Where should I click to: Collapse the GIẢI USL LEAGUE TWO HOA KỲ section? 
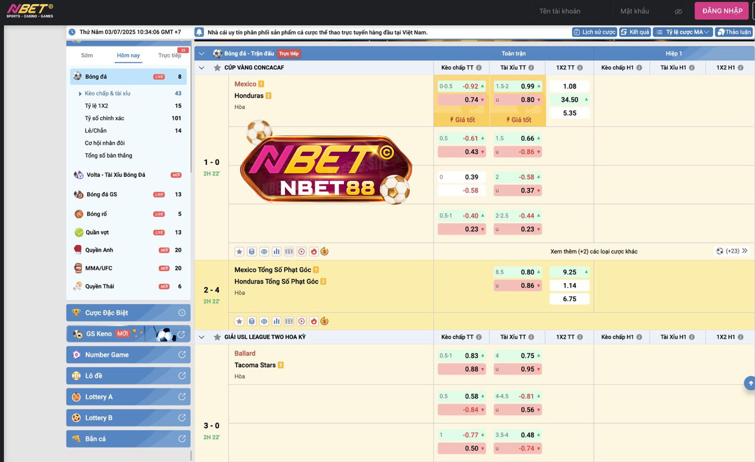coord(202,337)
